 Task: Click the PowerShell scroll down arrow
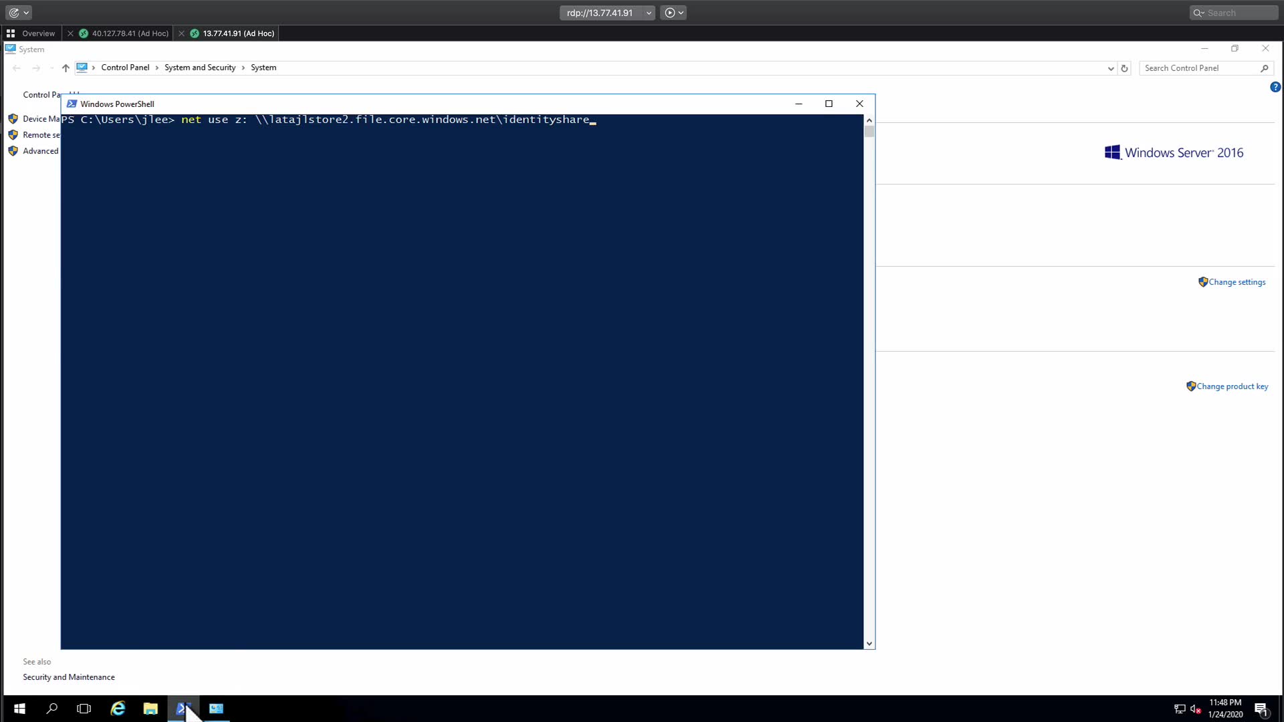pos(869,643)
